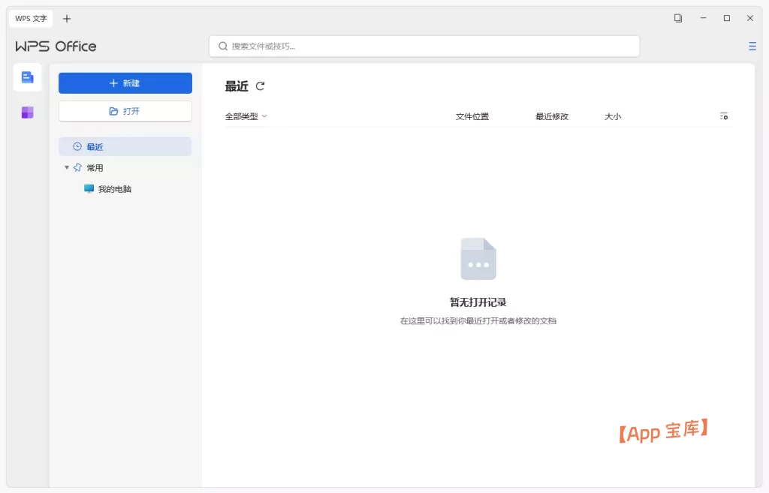This screenshot has height=493, width=769.
Task: Switch to the WPS 文字 tab
Action: click(x=30, y=18)
